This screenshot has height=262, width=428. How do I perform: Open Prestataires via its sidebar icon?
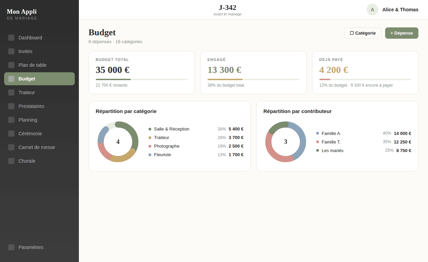[11, 106]
